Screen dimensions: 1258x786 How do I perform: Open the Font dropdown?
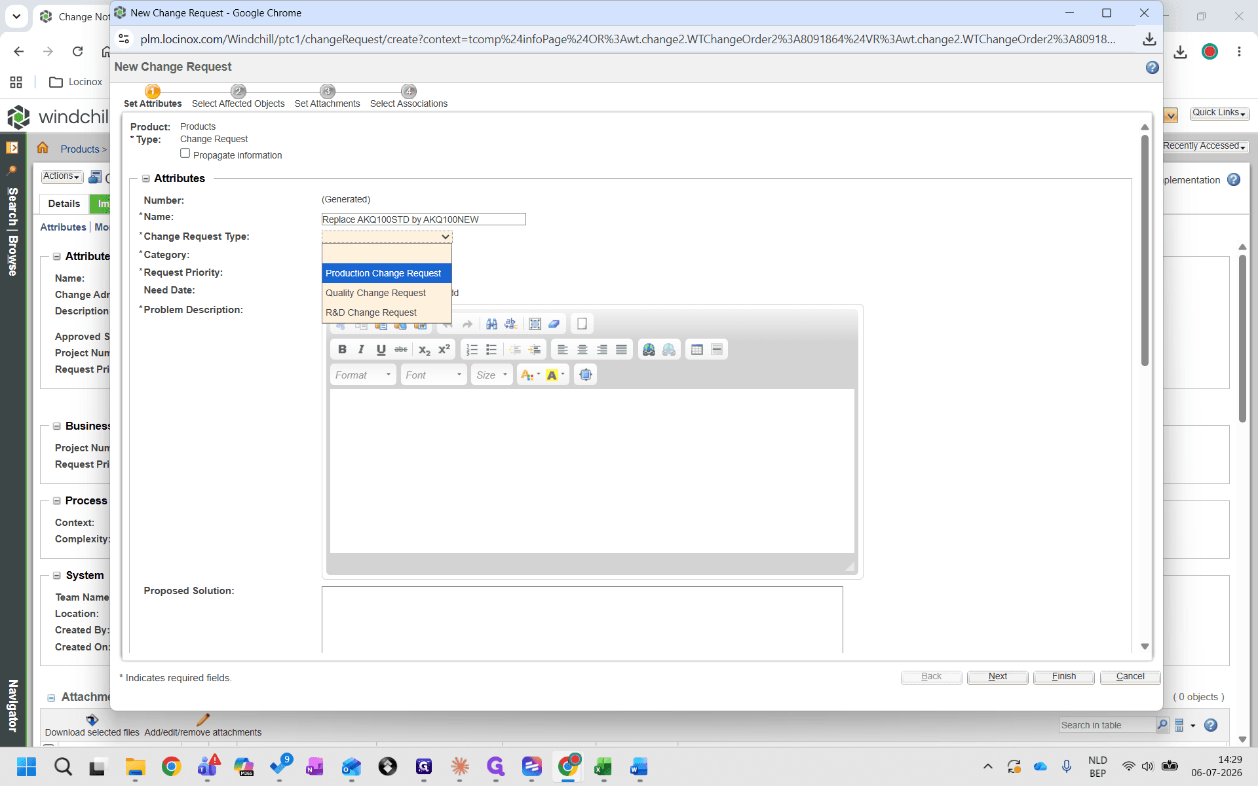coord(433,375)
